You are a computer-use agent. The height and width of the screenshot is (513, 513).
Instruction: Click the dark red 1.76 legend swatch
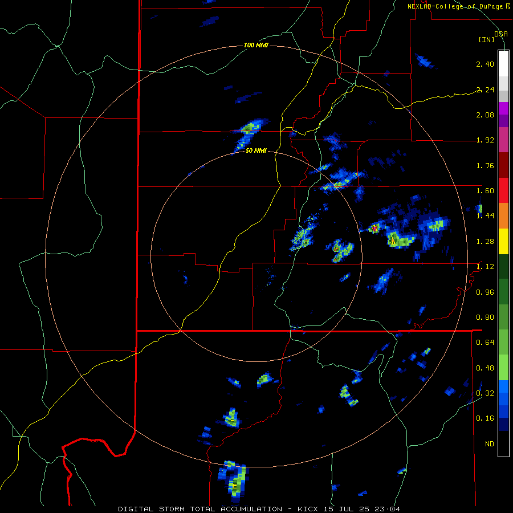(503, 165)
